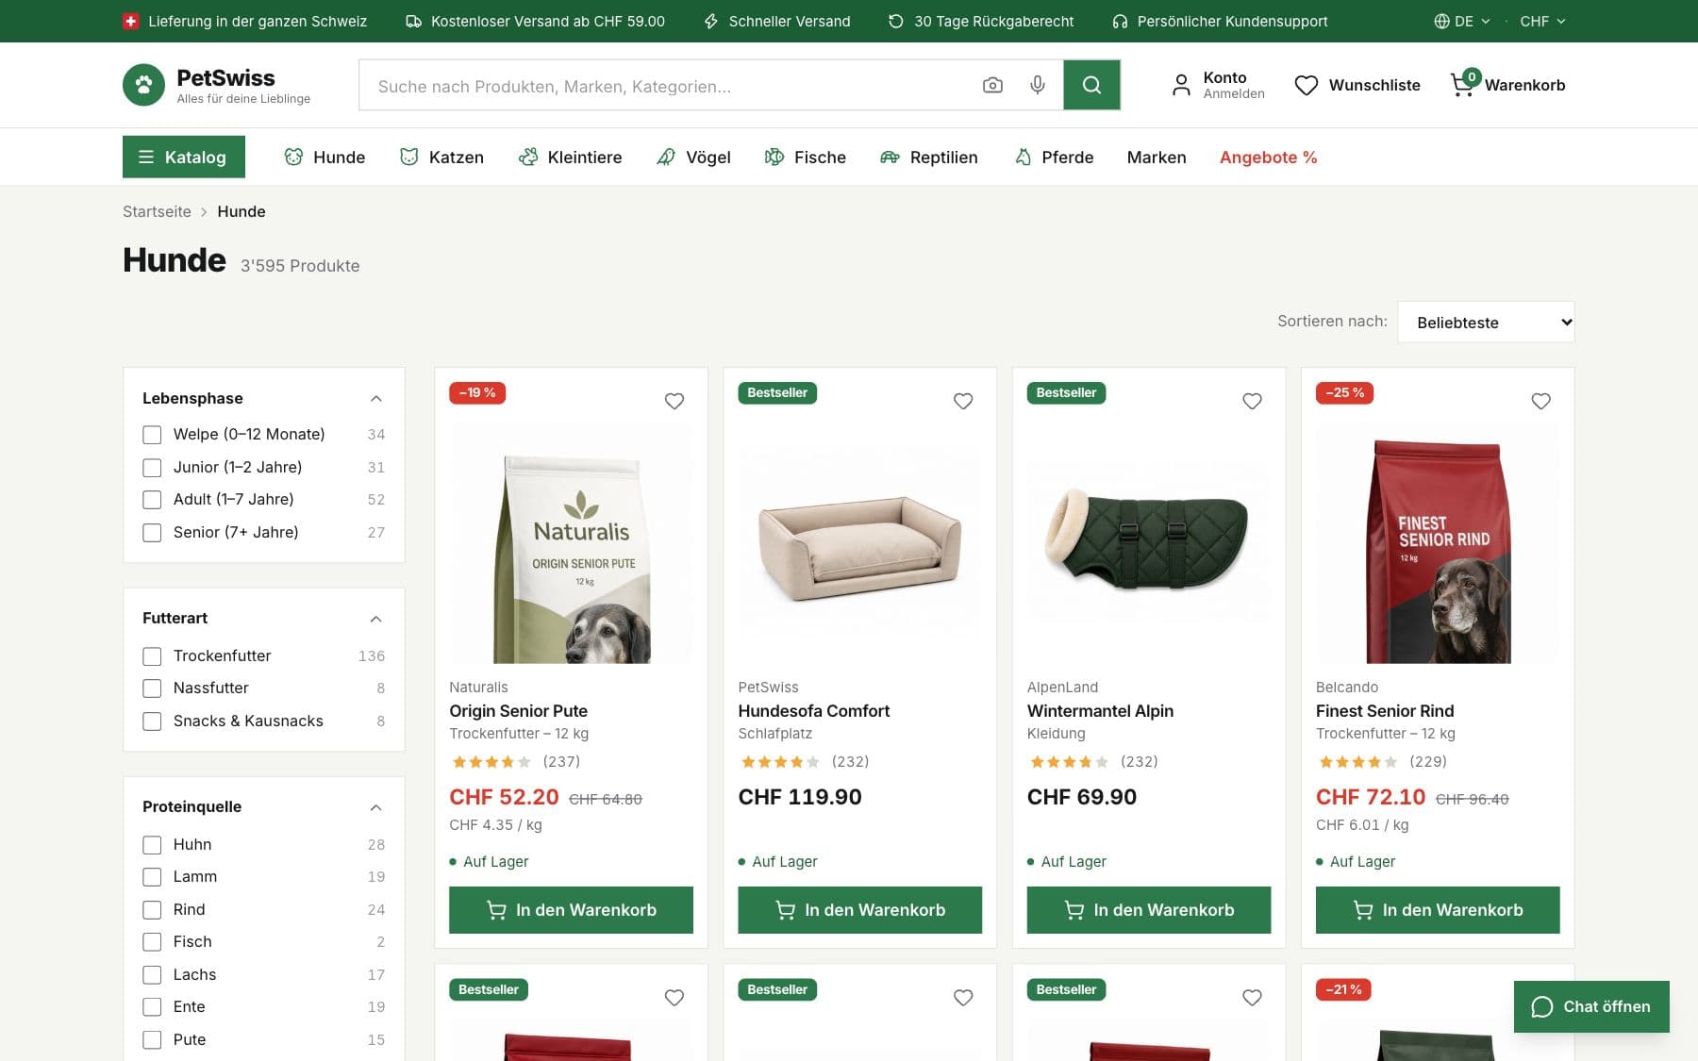Tick the Snacks & Kausnacks checkbox
This screenshot has height=1061, width=1698.
click(152, 721)
